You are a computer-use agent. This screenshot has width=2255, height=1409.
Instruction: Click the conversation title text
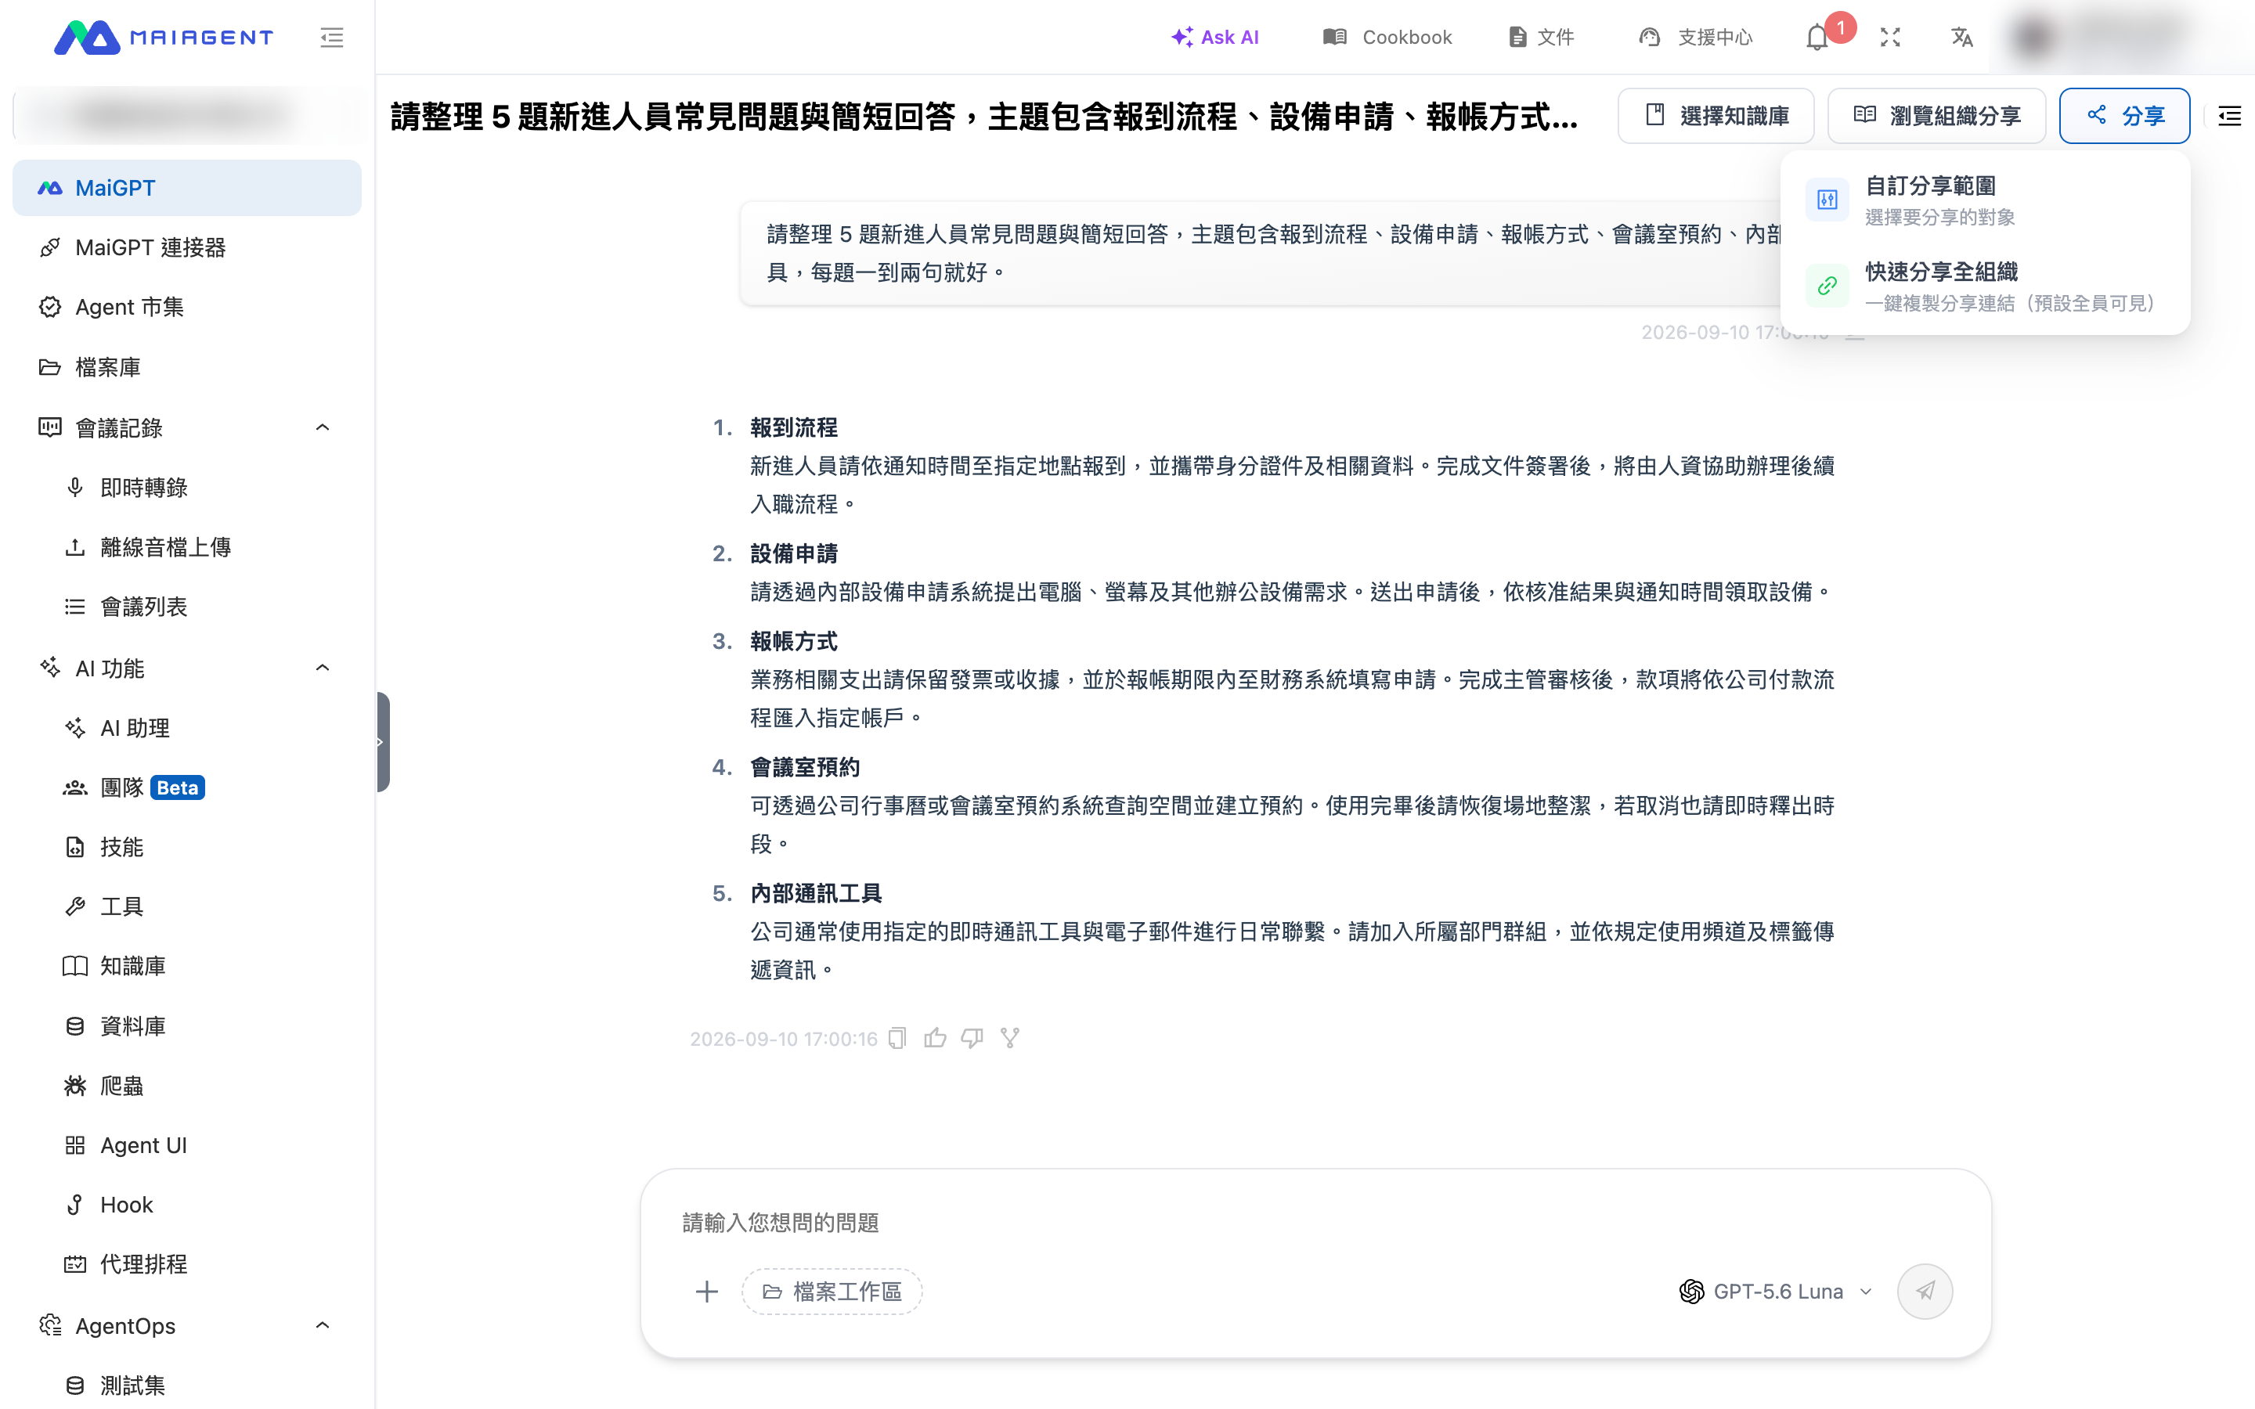984,117
